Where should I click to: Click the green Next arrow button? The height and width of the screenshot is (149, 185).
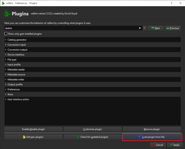(155, 28)
